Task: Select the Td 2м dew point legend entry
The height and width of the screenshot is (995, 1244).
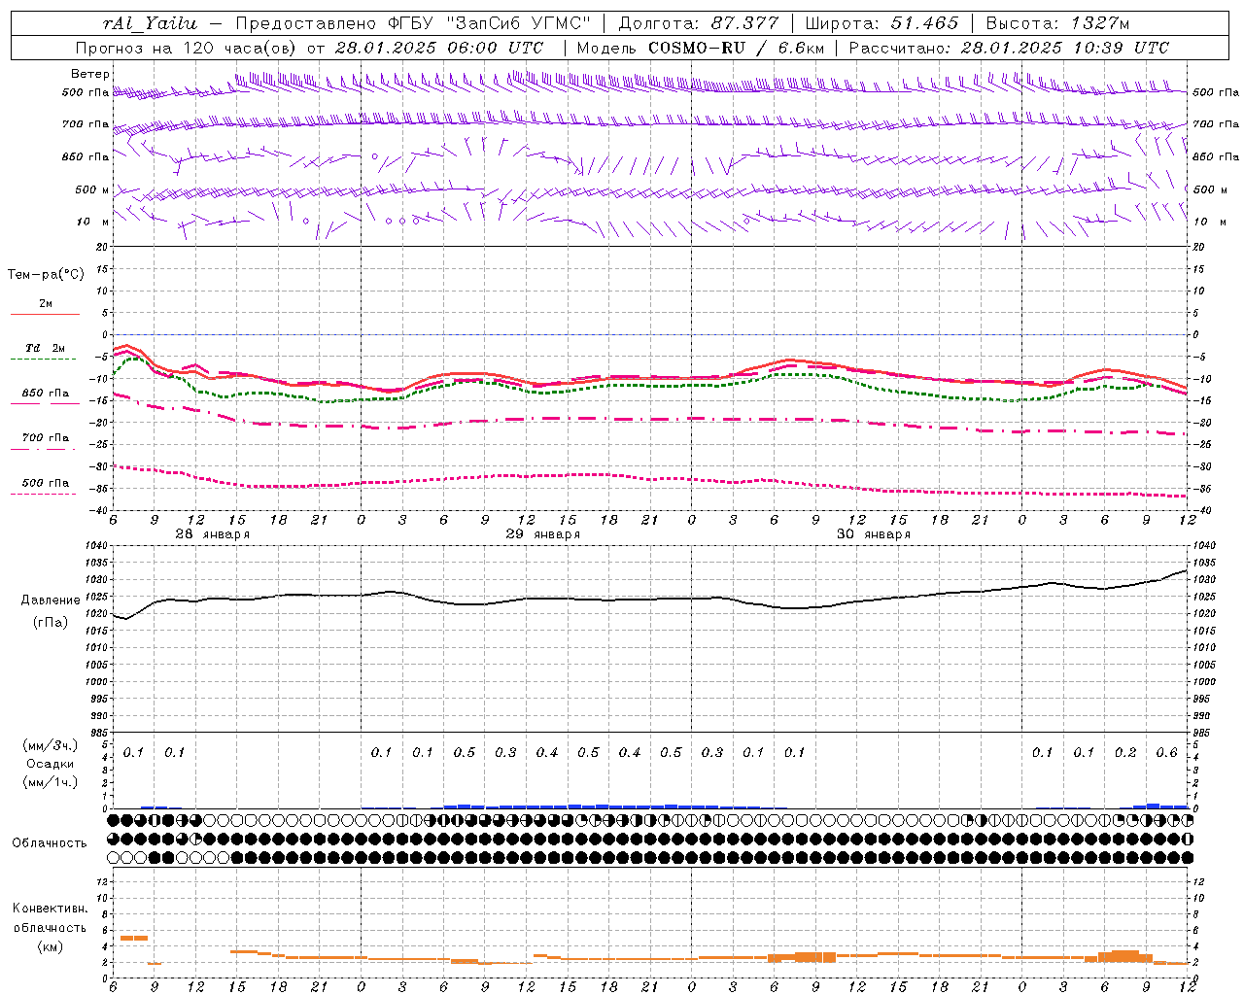Action: point(46,348)
